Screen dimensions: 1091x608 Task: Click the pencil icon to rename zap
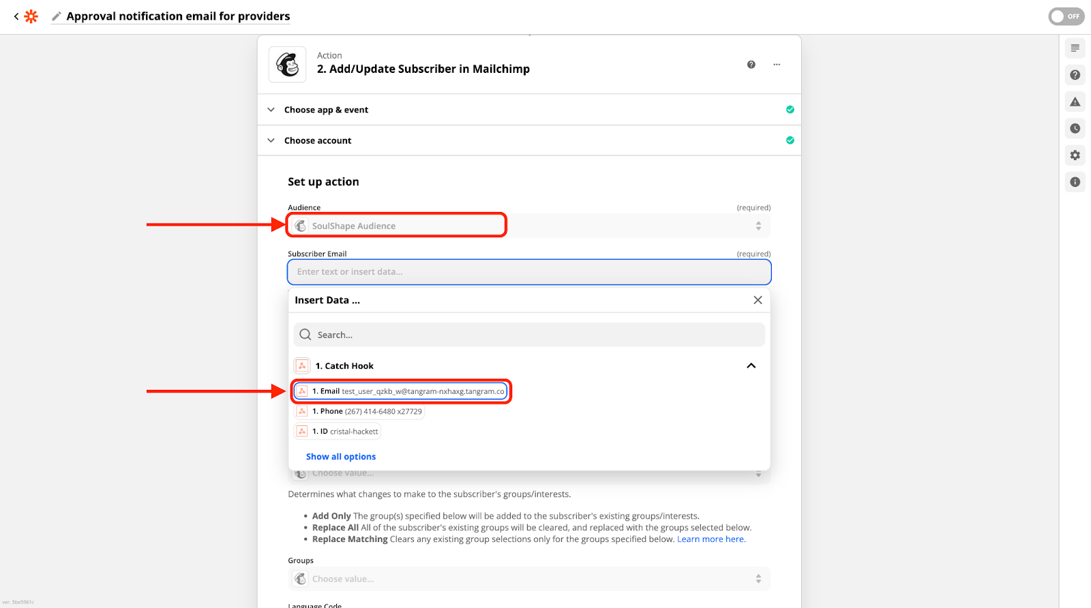pyautogui.click(x=57, y=16)
